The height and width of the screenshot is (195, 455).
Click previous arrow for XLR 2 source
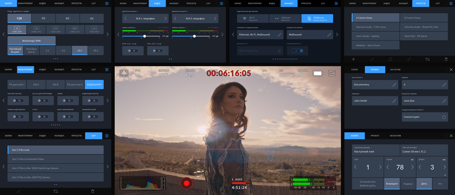(175, 19)
